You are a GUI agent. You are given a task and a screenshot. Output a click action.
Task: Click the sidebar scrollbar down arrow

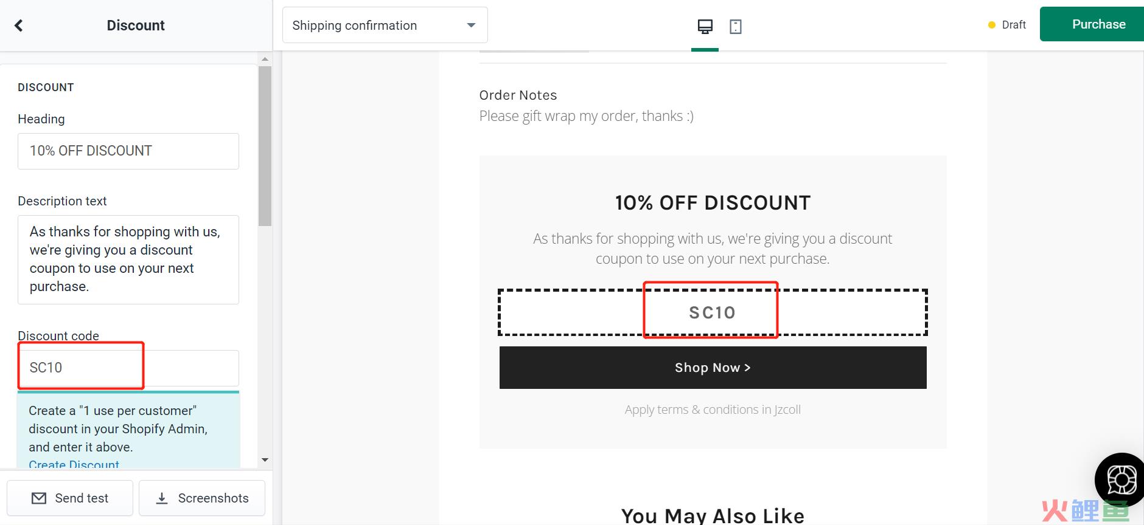[x=265, y=460]
